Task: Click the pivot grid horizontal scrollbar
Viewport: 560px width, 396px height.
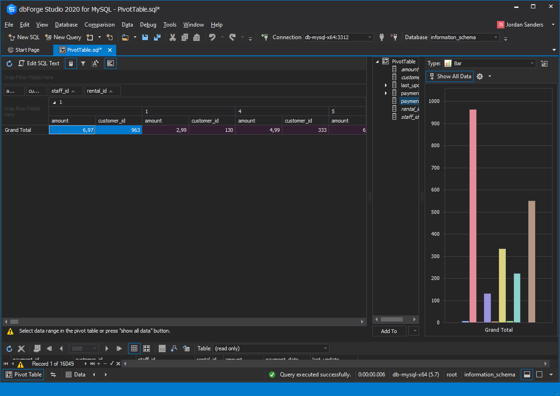Action: (184, 321)
